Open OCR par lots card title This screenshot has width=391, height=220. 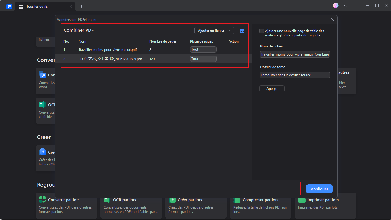[x=125, y=200]
